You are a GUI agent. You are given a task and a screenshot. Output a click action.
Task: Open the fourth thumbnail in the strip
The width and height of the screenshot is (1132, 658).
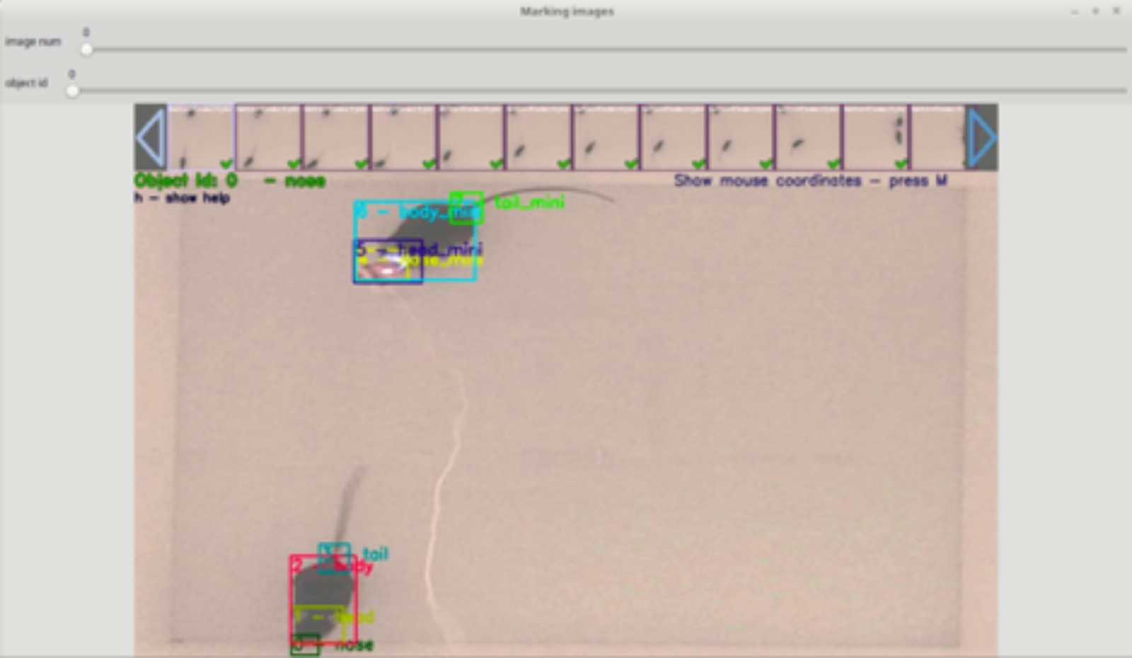tap(404, 137)
